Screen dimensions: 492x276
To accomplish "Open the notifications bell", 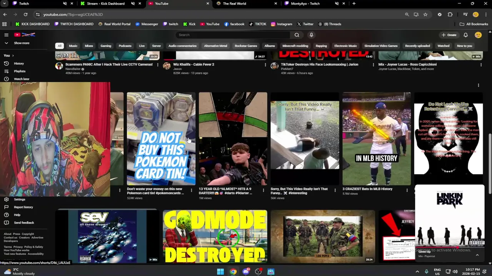I will 465,35.
